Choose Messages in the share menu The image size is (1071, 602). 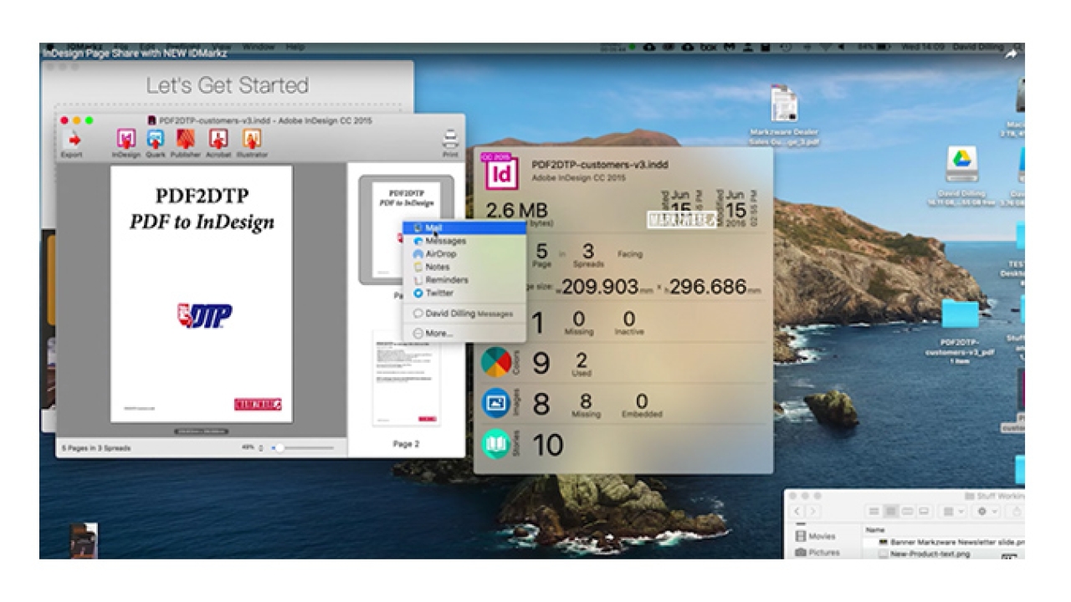pos(464,241)
